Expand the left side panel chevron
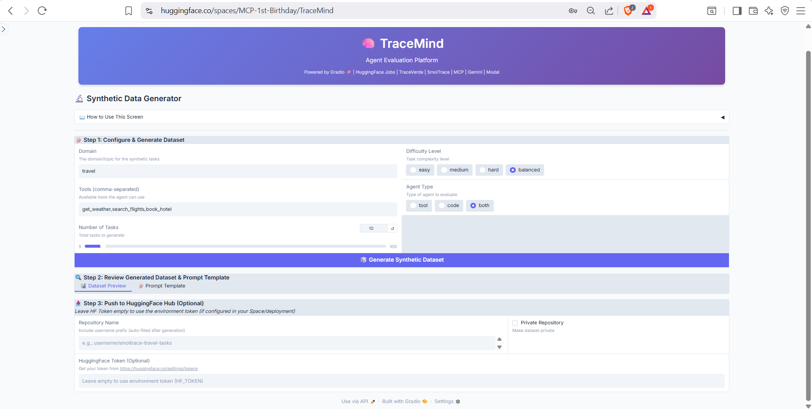The image size is (812, 409). (3, 29)
